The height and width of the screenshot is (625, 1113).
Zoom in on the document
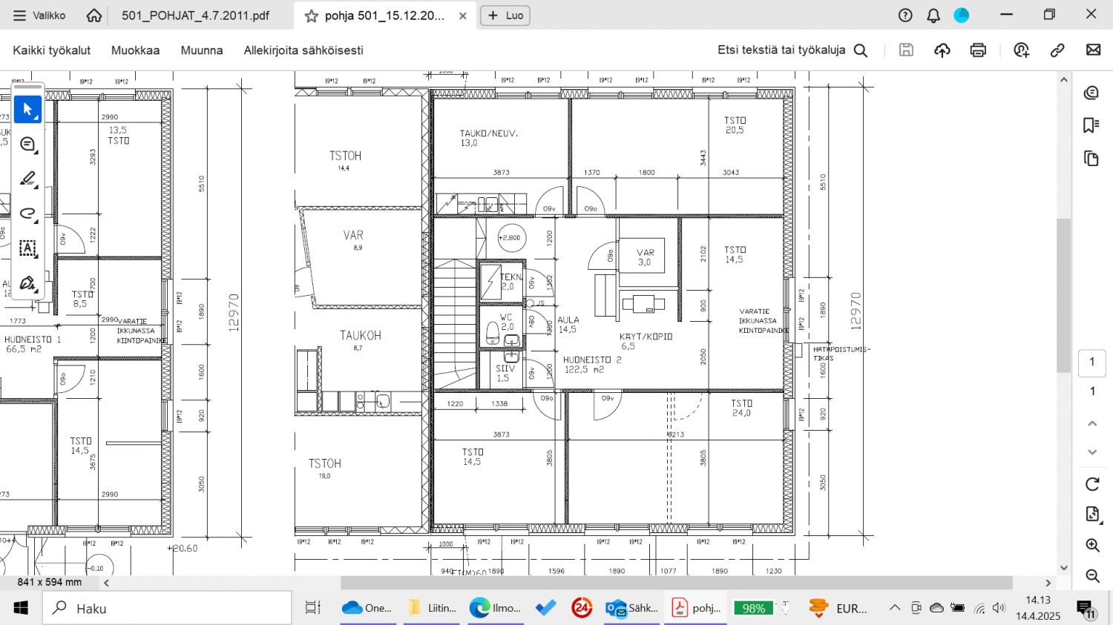[x=1092, y=545]
